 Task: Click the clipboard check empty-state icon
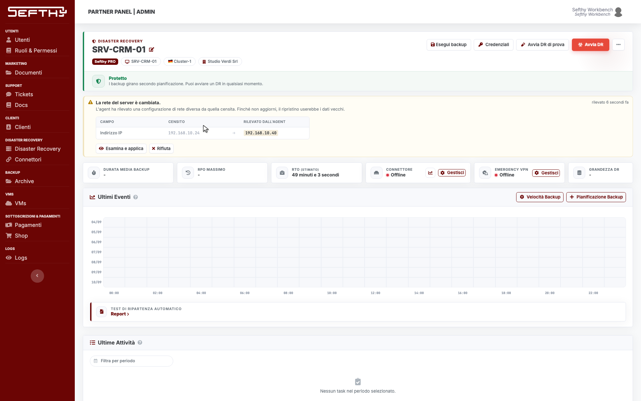(x=358, y=382)
